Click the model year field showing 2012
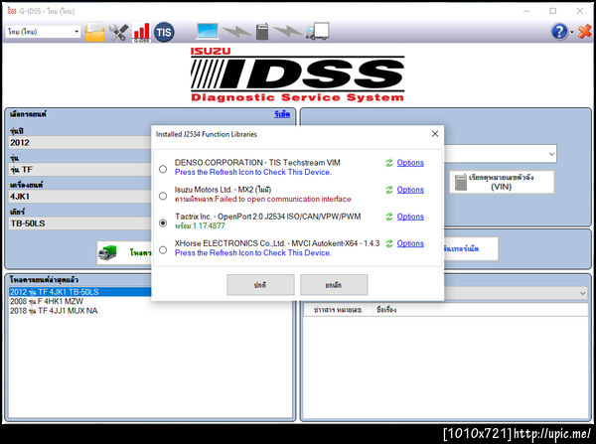Image resolution: width=596 pixels, height=444 pixels. click(79, 143)
